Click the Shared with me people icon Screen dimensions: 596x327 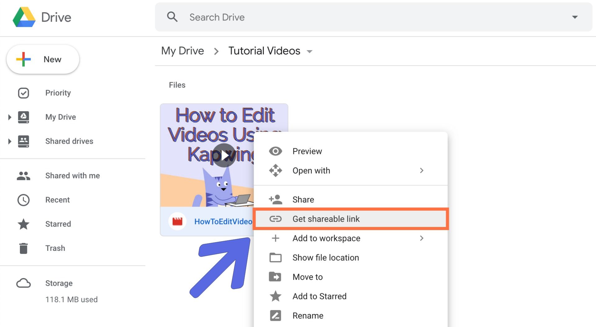coord(24,176)
